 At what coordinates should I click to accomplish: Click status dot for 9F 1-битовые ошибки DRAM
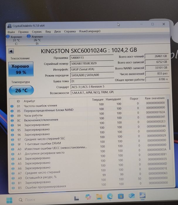coord(13,144)
